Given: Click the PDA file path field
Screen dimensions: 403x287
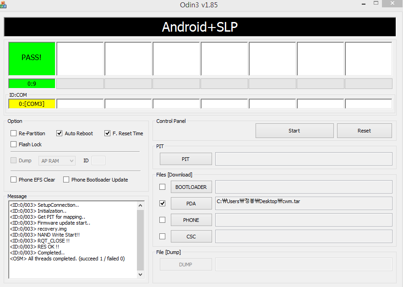Looking at the screenshot, I should tap(303, 203).
